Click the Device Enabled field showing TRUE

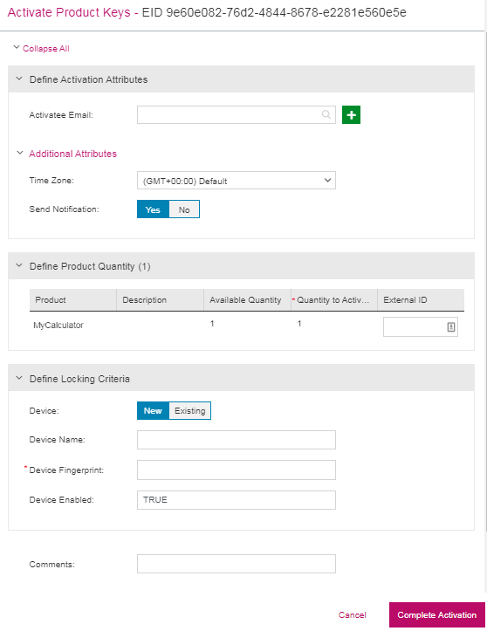point(237,500)
